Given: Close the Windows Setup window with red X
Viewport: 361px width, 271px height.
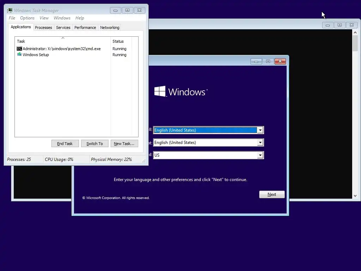Looking at the screenshot, I should point(280,61).
